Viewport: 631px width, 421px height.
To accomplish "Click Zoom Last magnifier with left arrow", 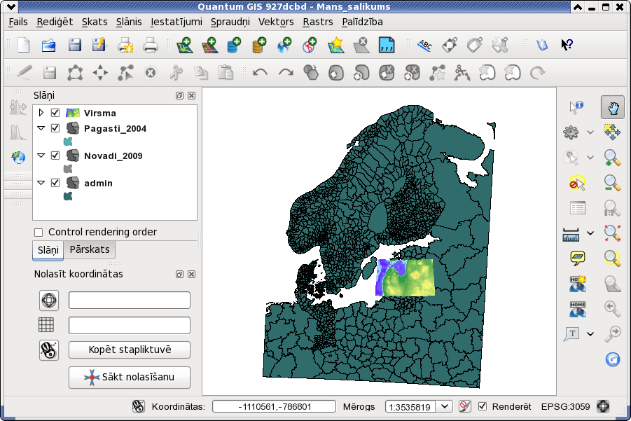I will (x=612, y=308).
